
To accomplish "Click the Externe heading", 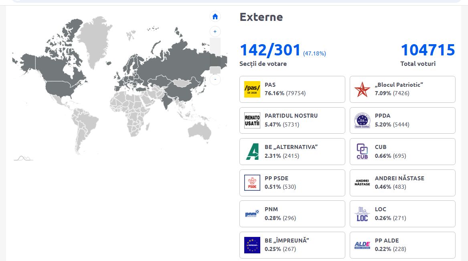I will (261, 17).
